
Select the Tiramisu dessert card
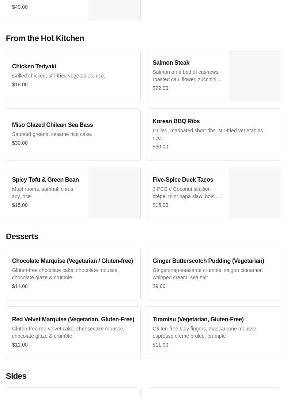coord(214,332)
